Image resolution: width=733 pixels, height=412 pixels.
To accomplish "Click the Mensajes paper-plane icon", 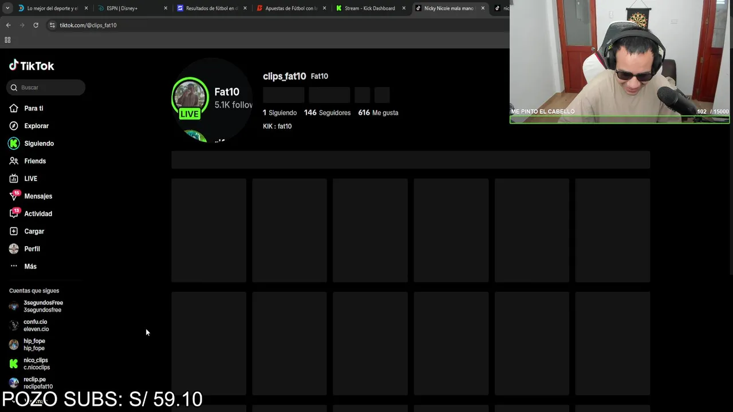I will point(14,196).
